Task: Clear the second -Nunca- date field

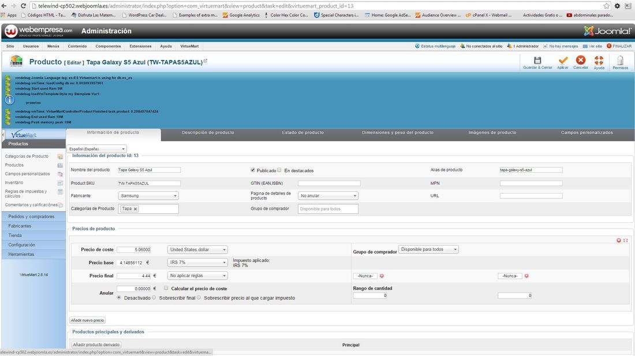Action: point(526,276)
